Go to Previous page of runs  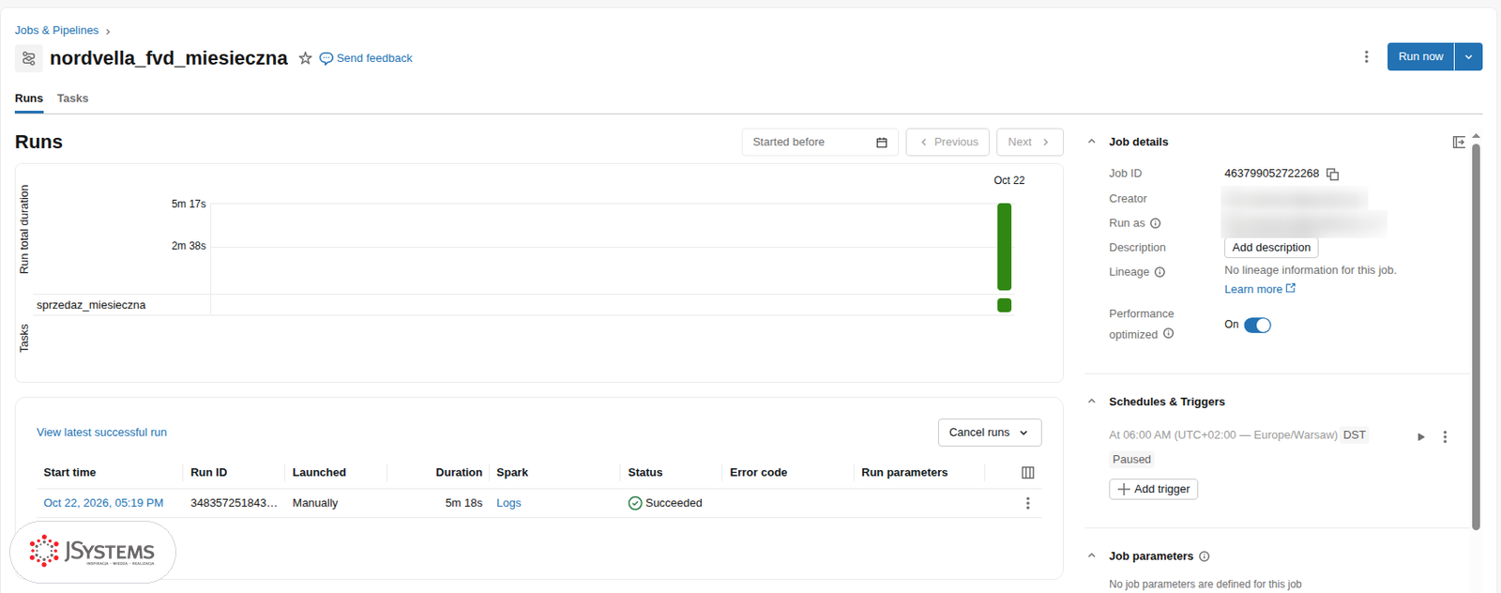pos(948,143)
